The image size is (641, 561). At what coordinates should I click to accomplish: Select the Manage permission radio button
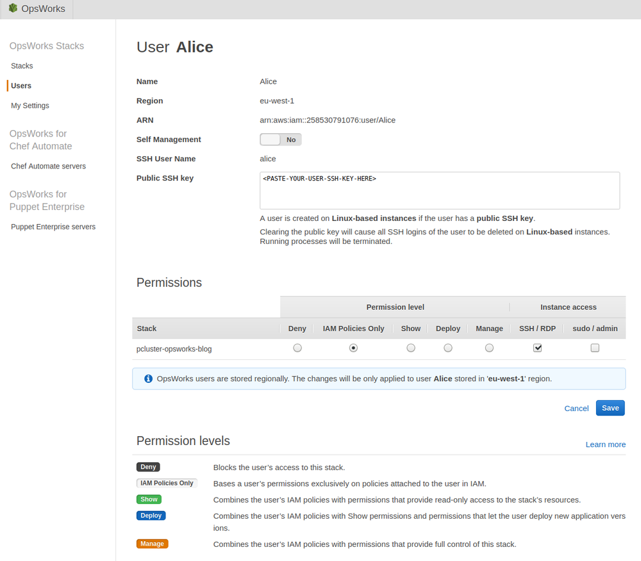tap(489, 347)
